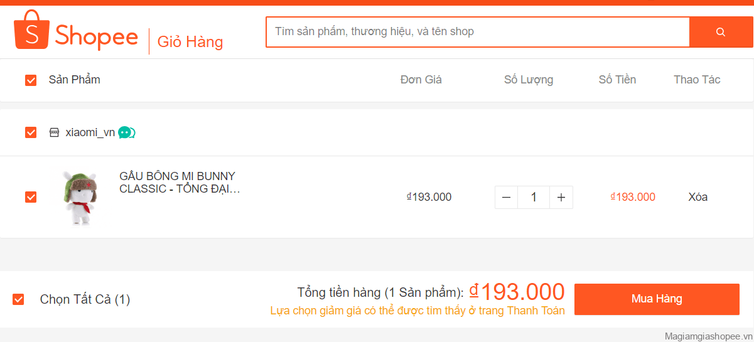Open the Gấu Bông Mi Bunny product title
The width and height of the screenshot is (754, 342).
(x=180, y=183)
